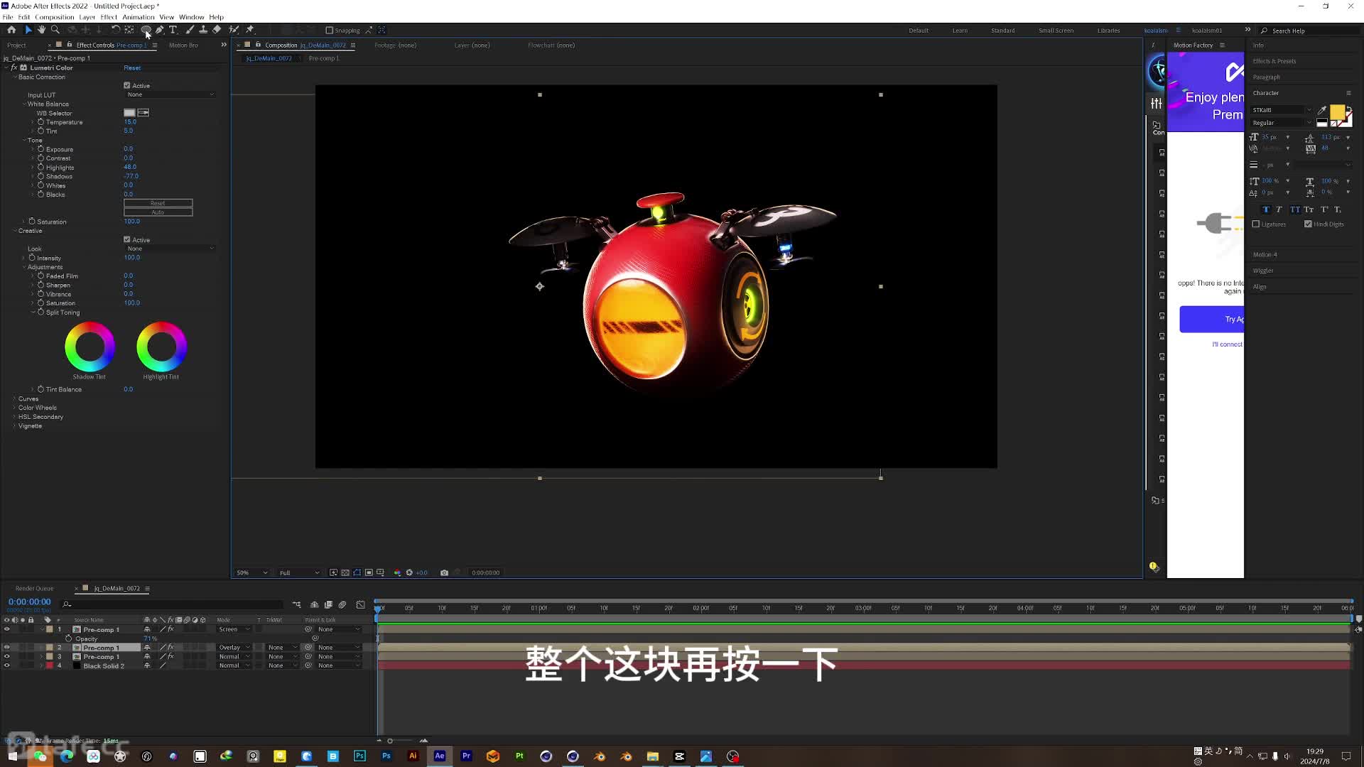1364x767 pixels.
Task: Hide Black Solid 2 layer eye
Action: point(7,665)
